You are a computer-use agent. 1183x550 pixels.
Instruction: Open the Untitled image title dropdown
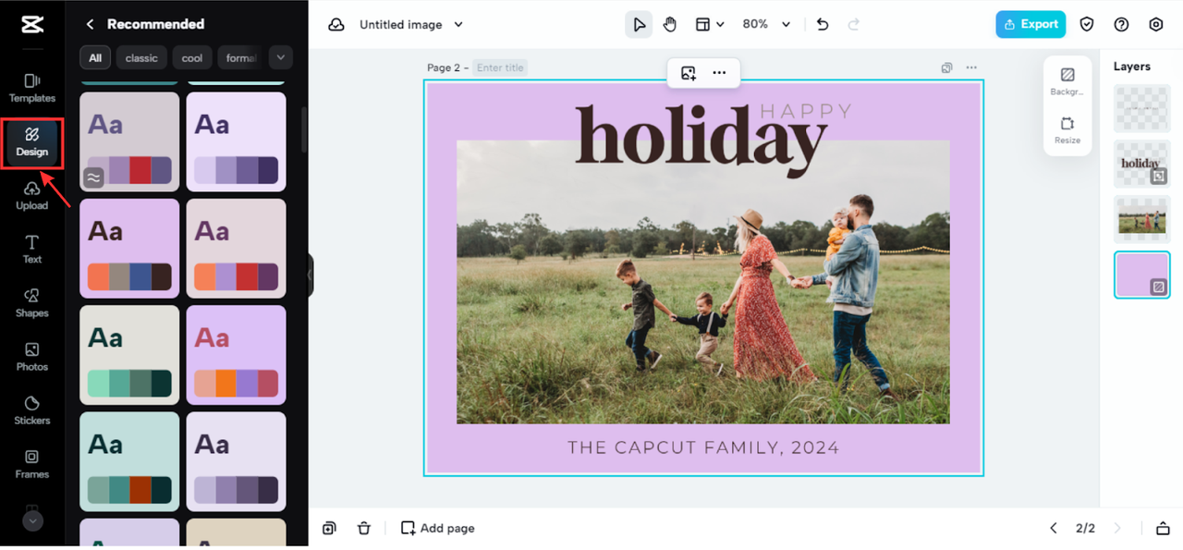click(411, 25)
